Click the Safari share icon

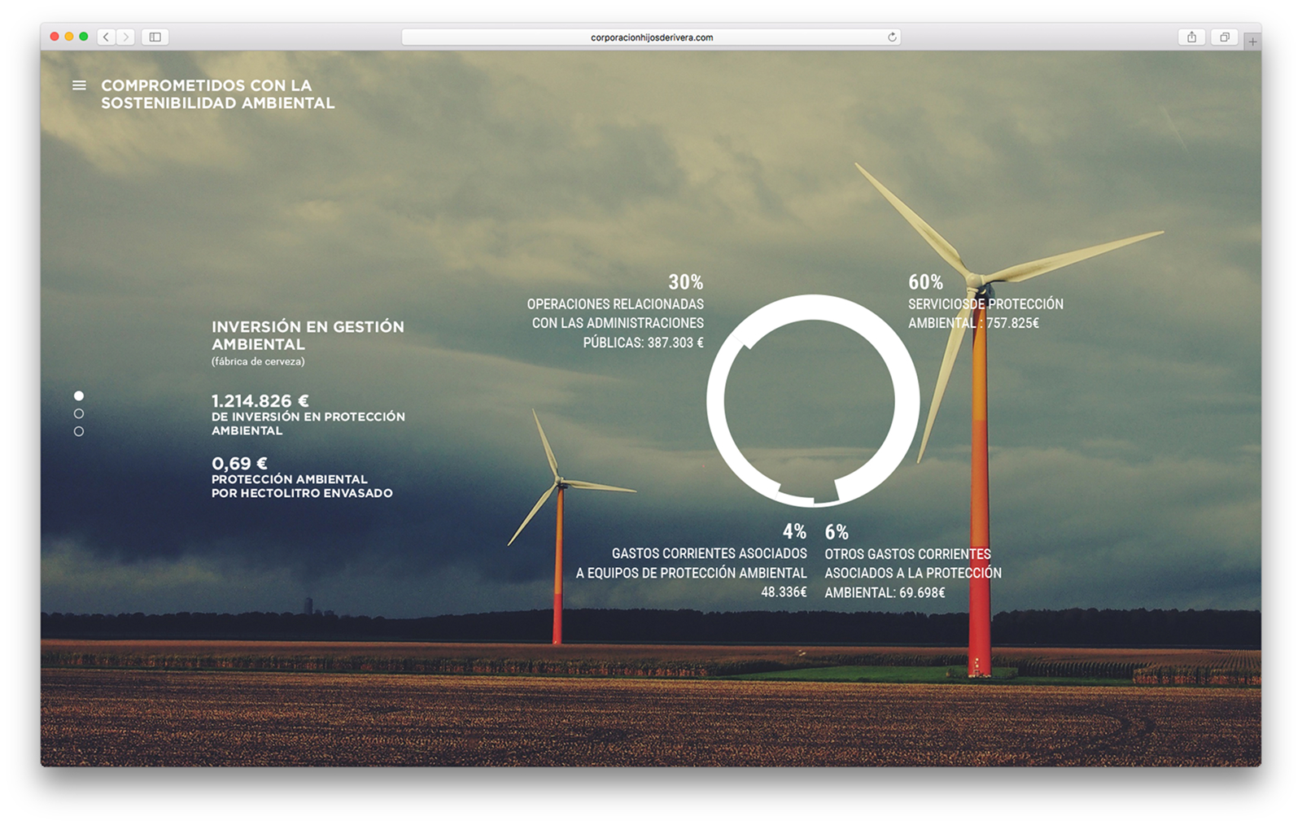click(1191, 37)
